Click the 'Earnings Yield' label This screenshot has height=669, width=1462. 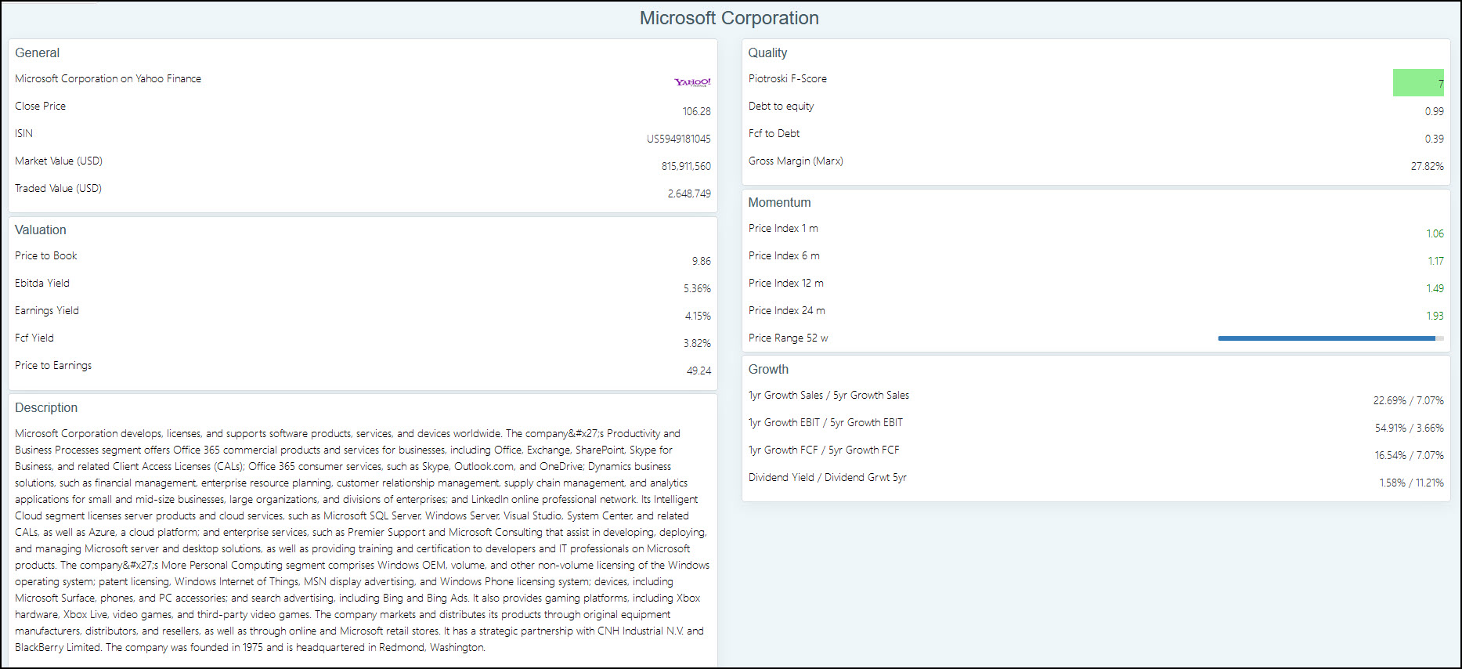pyautogui.click(x=47, y=310)
